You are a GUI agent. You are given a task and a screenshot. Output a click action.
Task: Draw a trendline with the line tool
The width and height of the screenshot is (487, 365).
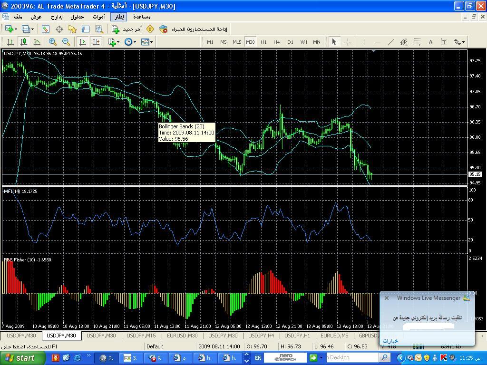click(x=390, y=42)
